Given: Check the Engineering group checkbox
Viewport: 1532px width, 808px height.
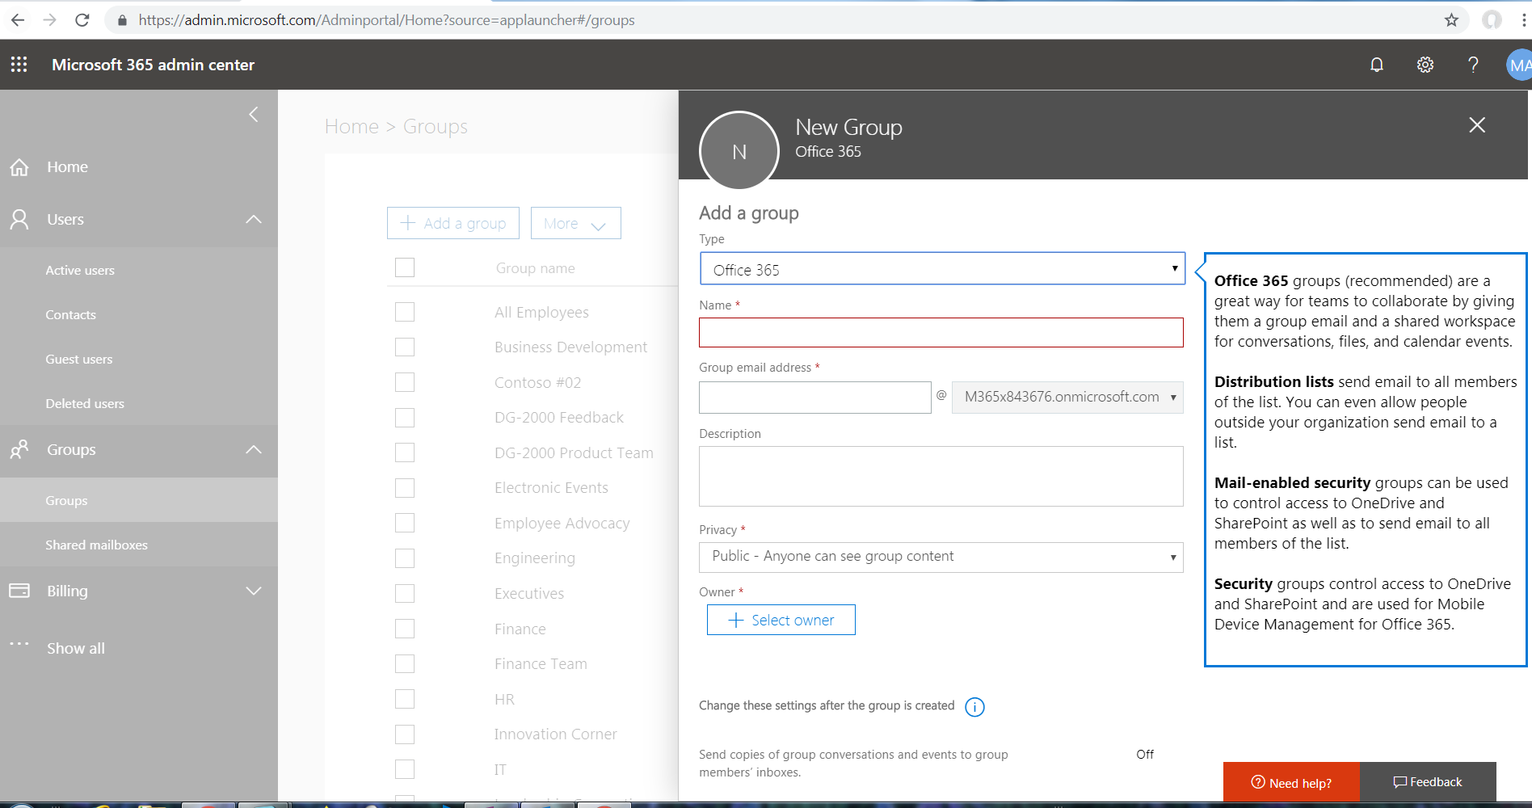Looking at the screenshot, I should click(x=405, y=558).
